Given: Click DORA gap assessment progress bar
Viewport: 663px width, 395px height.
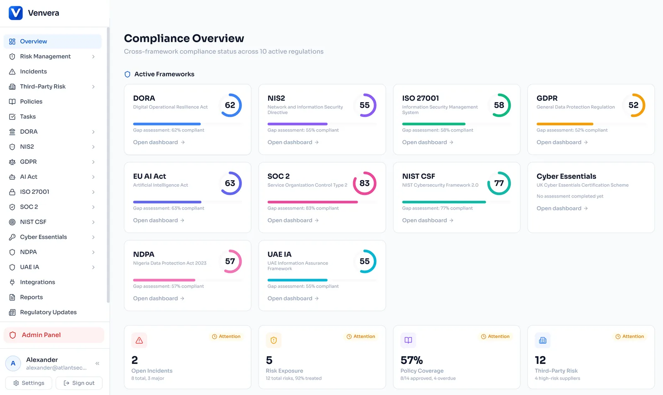Looking at the screenshot, I should coord(188,124).
